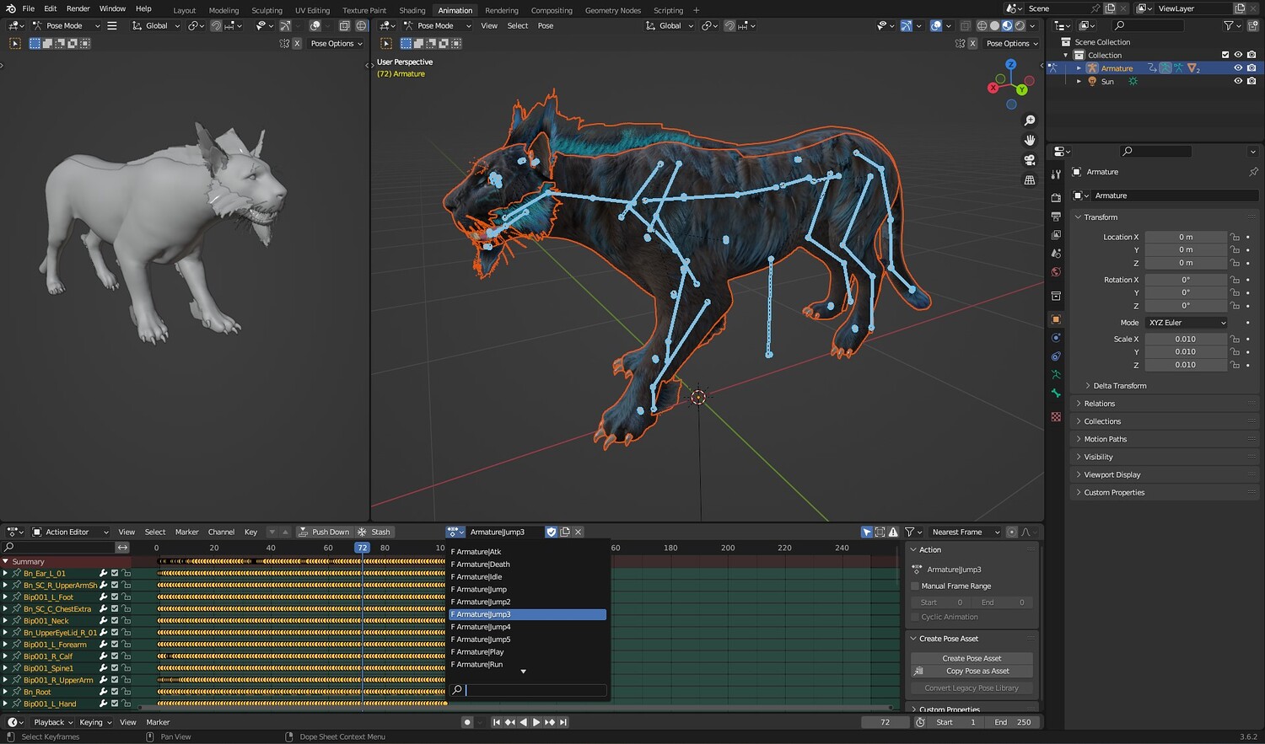Unlink the action with the X icon

[579, 532]
